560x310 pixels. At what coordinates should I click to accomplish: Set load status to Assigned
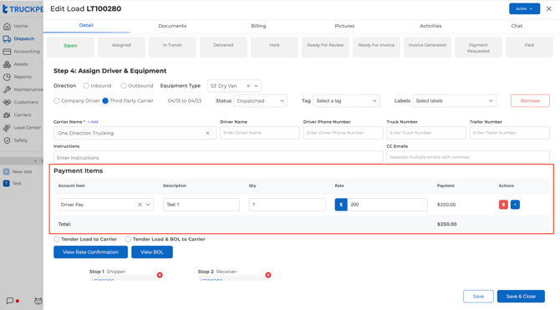point(121,47)
